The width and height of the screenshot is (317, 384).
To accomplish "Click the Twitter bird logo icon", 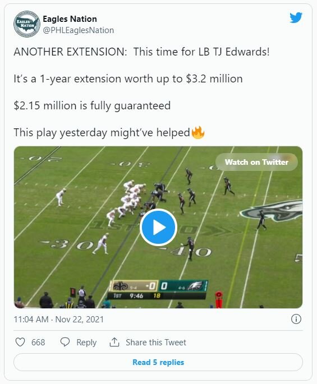I will coord(296,17).
